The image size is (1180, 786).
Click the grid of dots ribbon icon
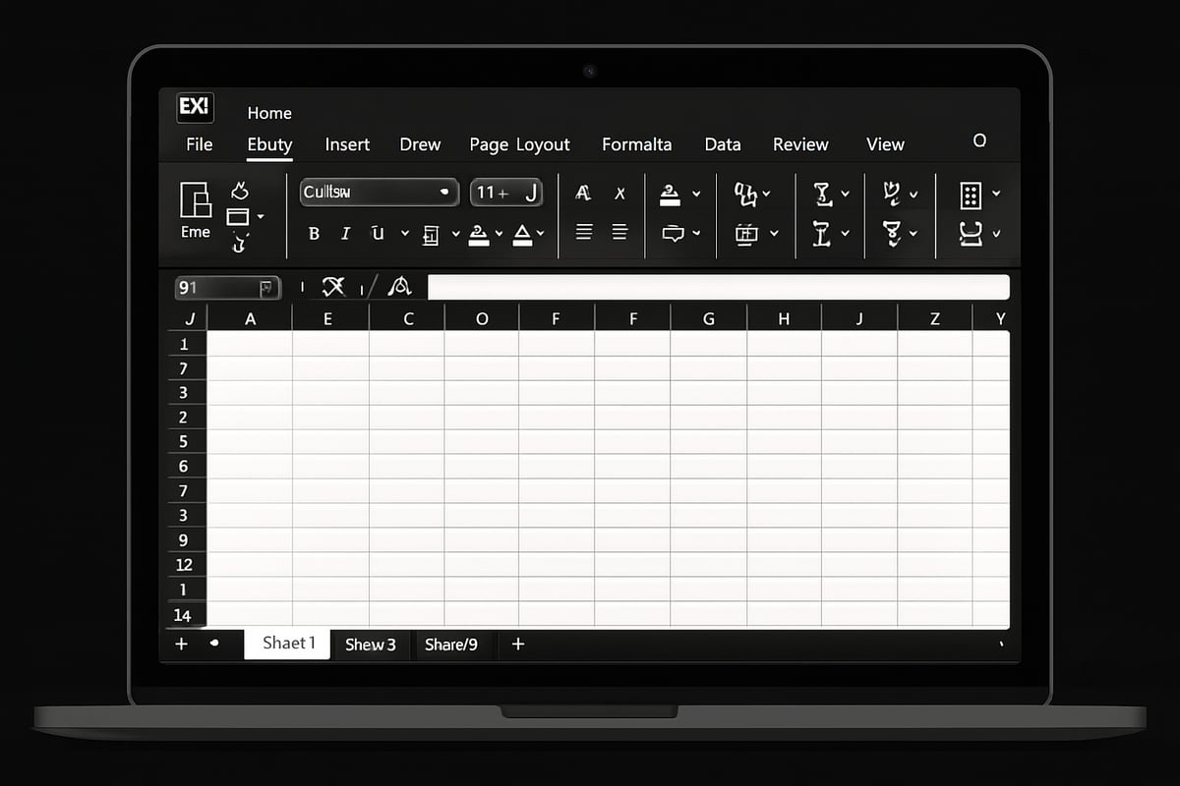(971, 195)
